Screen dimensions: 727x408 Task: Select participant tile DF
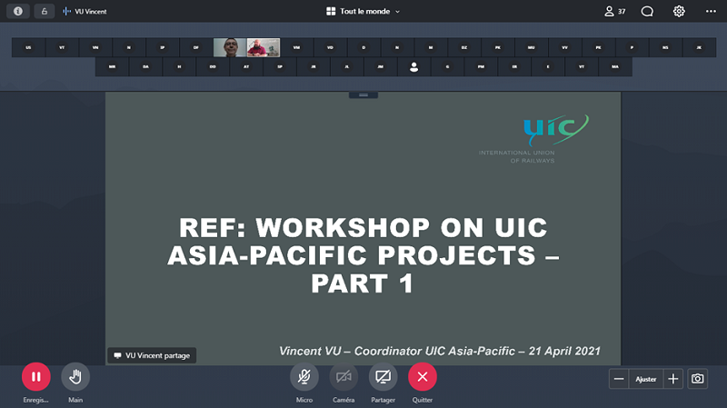[x=196, y=48]
